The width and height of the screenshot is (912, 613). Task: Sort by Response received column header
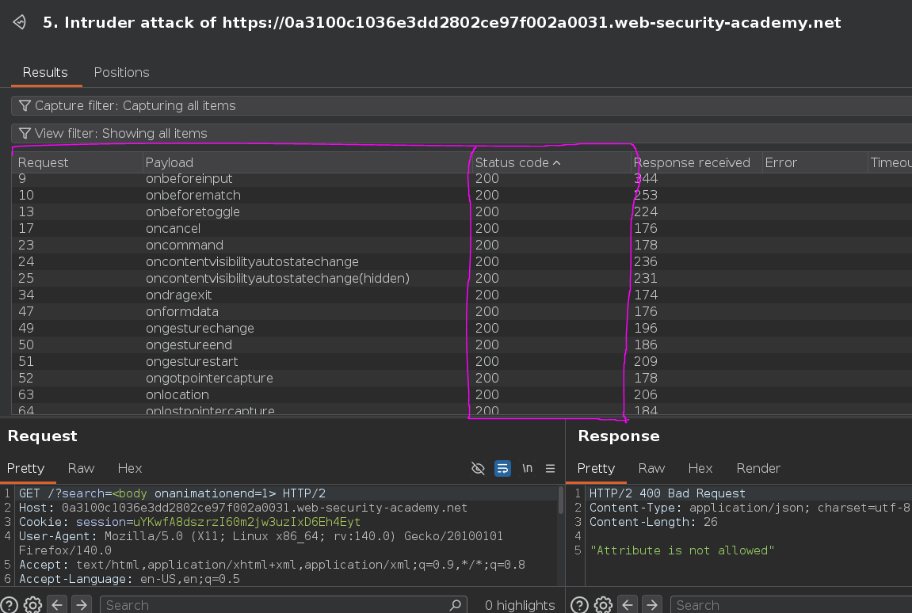point(696,162)
